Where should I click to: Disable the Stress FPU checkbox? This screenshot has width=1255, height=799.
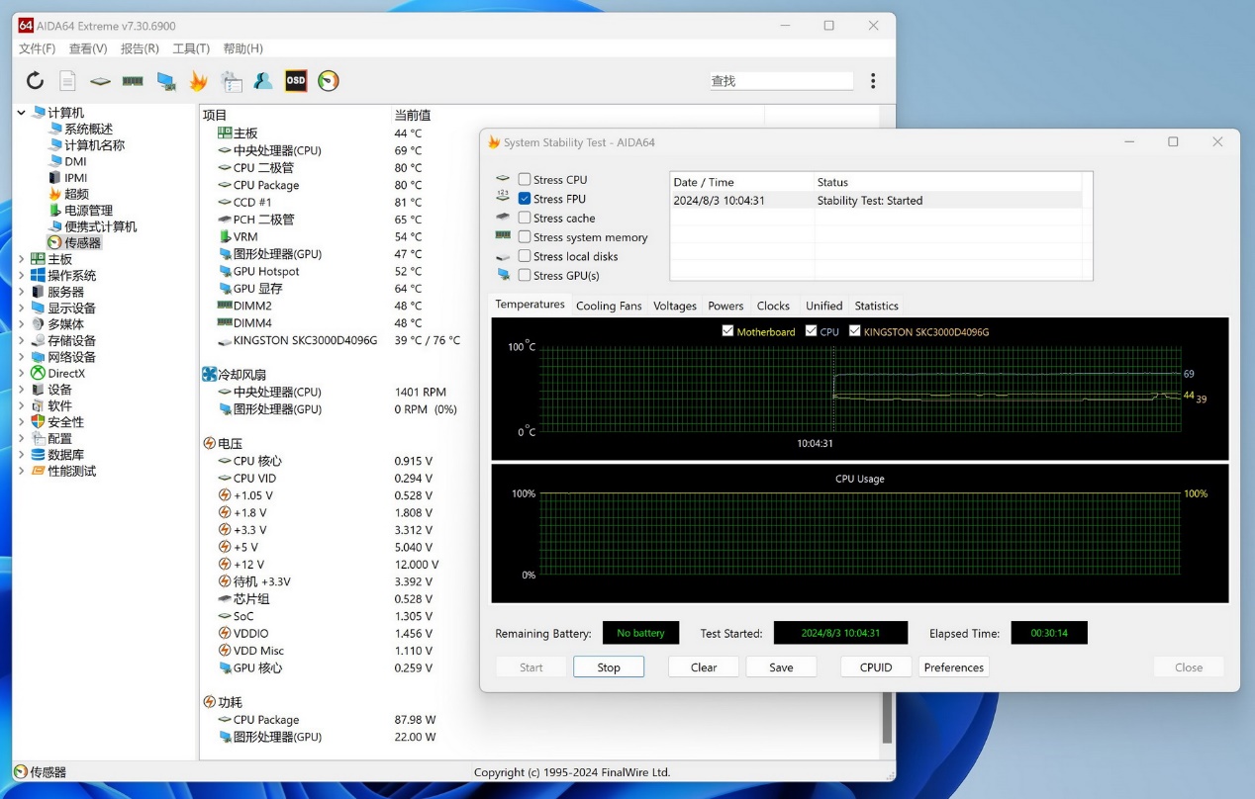(x=525, y=198)
